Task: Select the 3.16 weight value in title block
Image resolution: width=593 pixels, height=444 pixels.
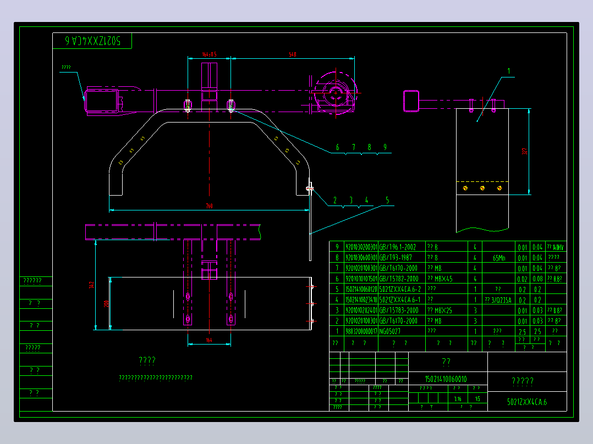Action: (458, 399)
